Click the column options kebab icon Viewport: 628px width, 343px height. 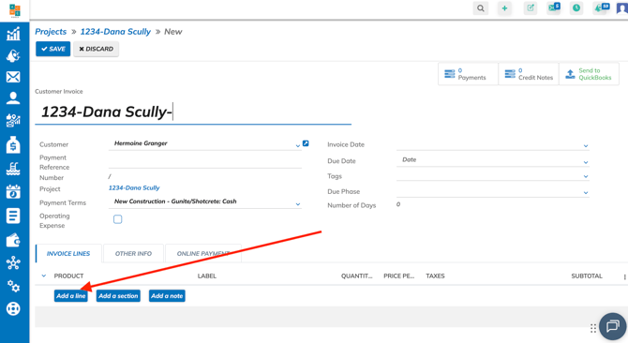624,277
